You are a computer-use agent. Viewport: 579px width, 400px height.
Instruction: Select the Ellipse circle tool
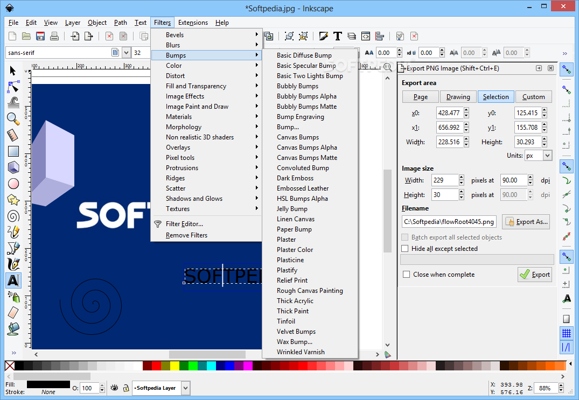click(x=13, y=184)
